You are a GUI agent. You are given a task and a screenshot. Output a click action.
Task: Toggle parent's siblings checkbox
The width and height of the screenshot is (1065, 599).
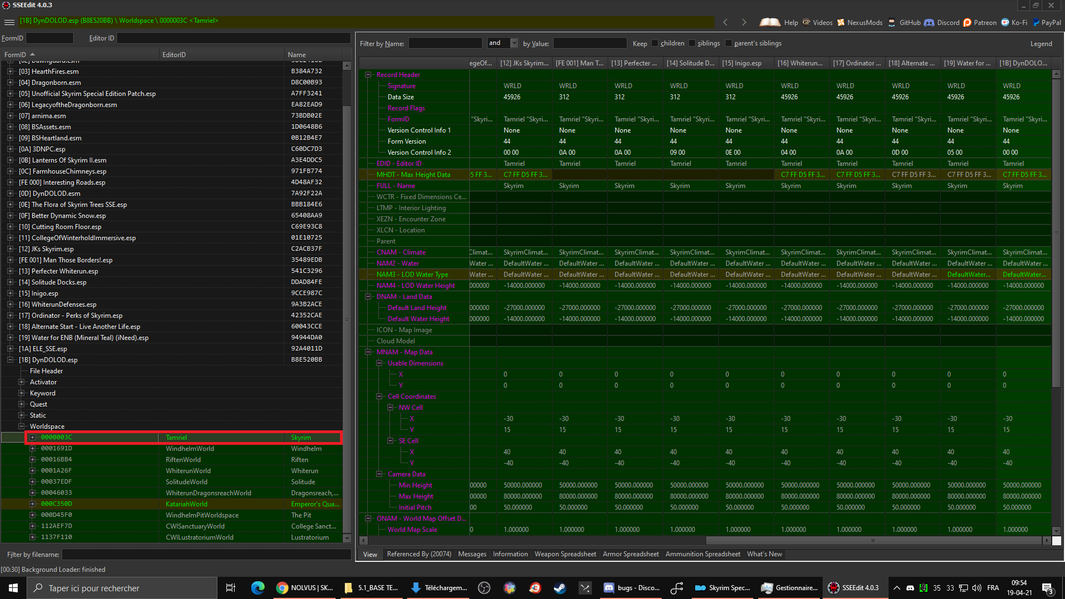point(729,43)
